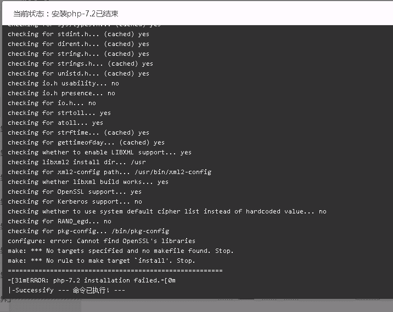This screenshot has height=312, width=393.
Task: Click the Successify command executed line
Action: [x=66, y=290]
